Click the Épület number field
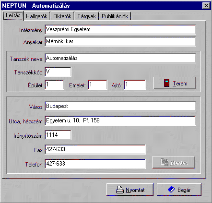The height and width of the screenshot is (203, 212). point(55,84)
